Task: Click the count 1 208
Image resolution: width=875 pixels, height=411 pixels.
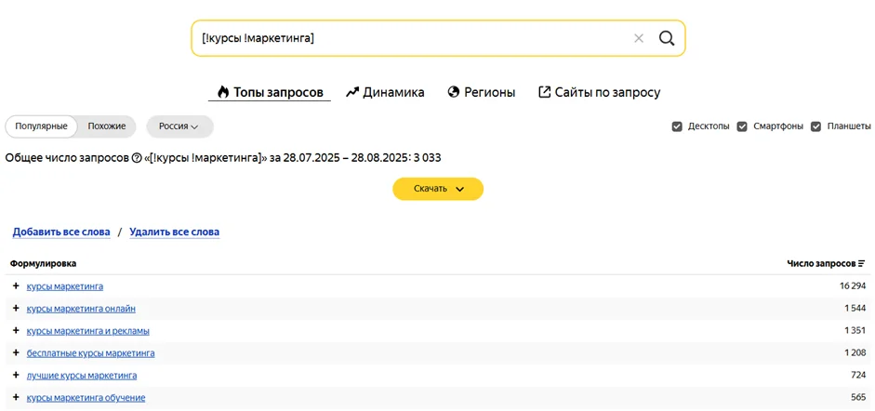Action: [855, 353]
